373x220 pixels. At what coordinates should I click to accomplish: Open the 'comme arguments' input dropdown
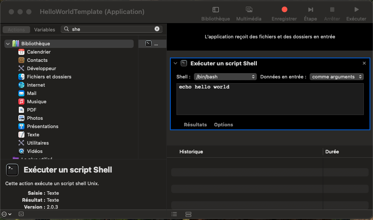point(336,77)
